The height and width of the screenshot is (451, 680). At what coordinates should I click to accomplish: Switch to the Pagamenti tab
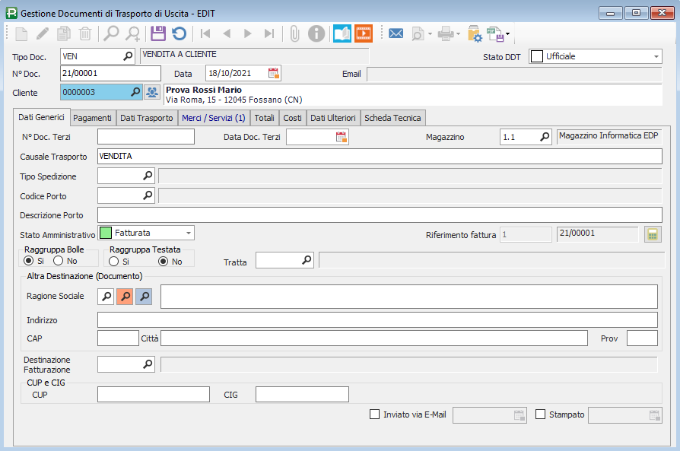[x=93, y=118]
